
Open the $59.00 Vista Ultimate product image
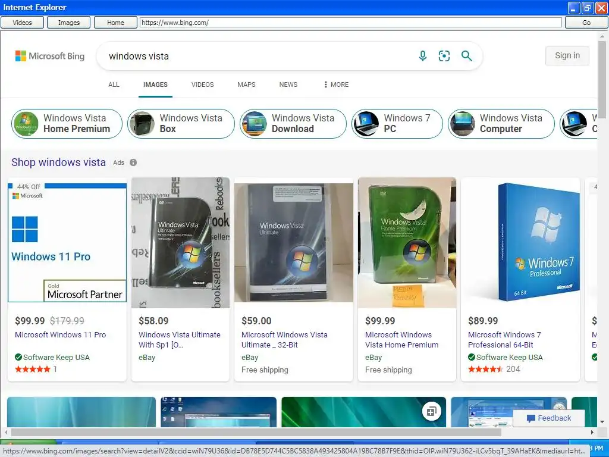click(x=294, y=243)
